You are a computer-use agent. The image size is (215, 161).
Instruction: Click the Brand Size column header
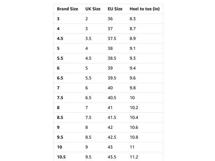[67, 9]
